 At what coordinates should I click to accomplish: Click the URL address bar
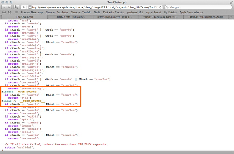[x=95, y=7]
